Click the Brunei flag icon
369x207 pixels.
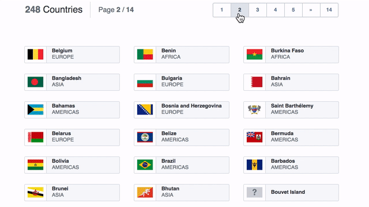click(x=35, y=193)
